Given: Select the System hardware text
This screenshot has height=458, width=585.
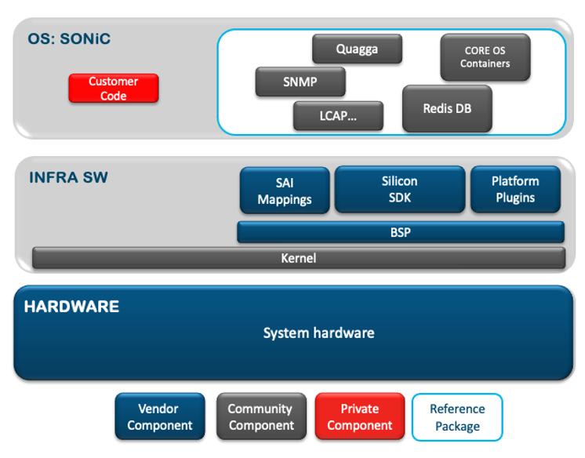Looking at the screenshot, I should pyautogui.click(x=318, y=333).
